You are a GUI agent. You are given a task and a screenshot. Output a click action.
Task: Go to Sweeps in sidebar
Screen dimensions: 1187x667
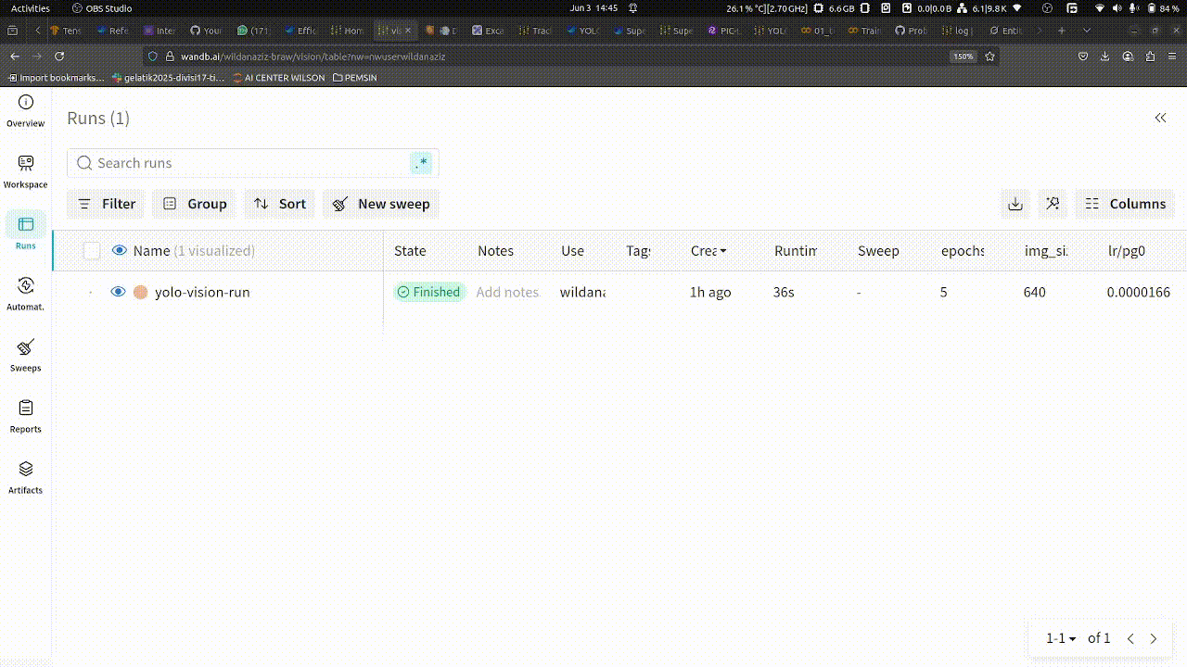tap(25, 348)
